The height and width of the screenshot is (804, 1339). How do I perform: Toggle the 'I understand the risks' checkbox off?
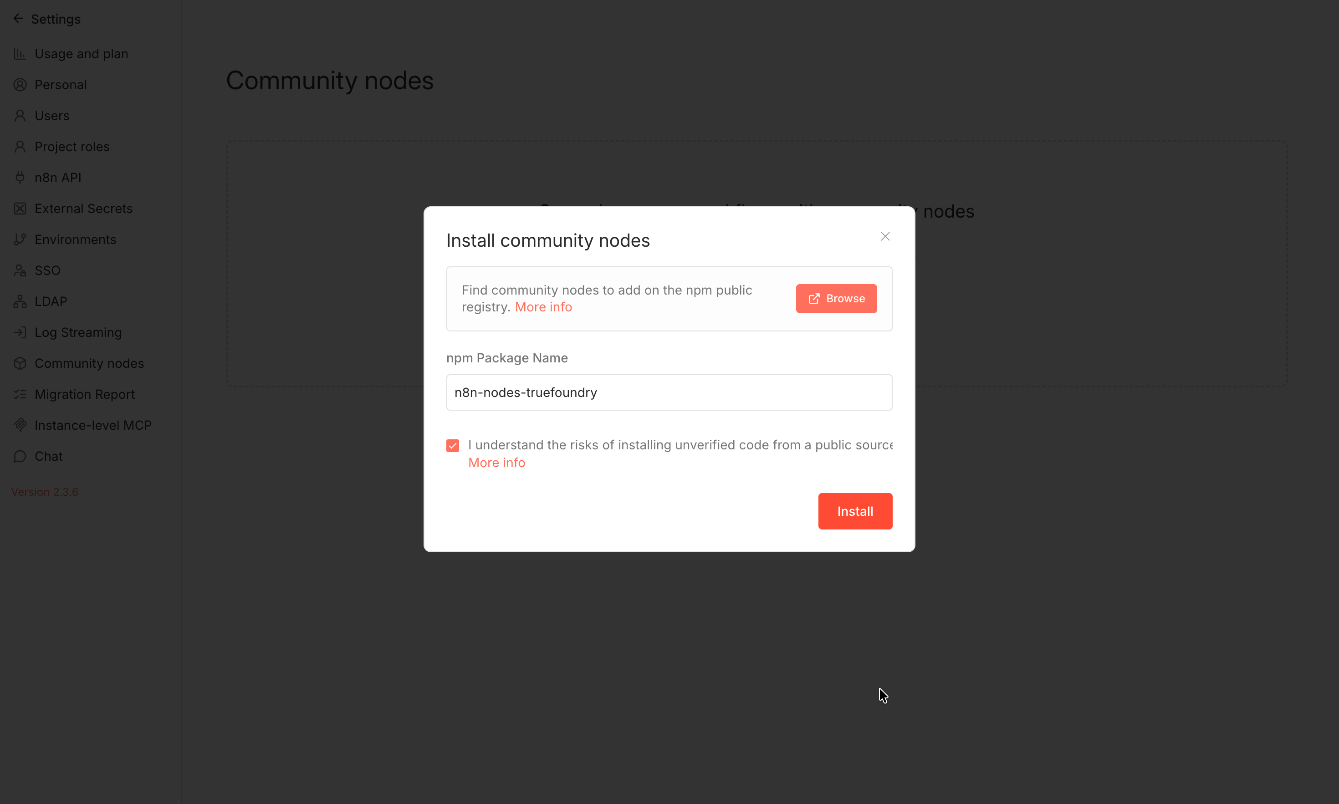click(452, 445)
